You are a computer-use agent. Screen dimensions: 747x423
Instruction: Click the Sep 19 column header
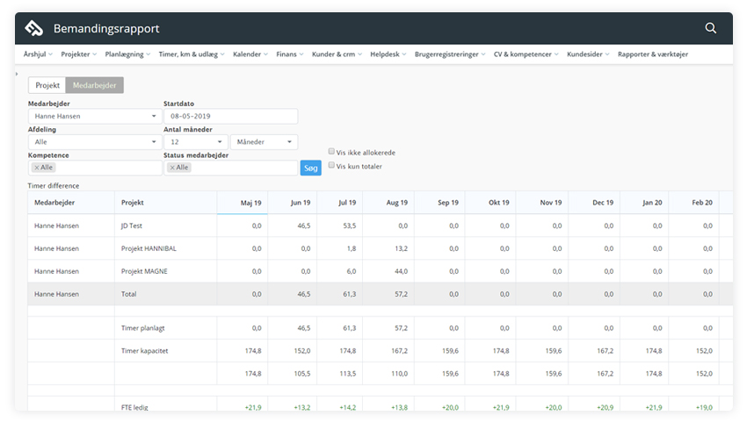(439, 202)
